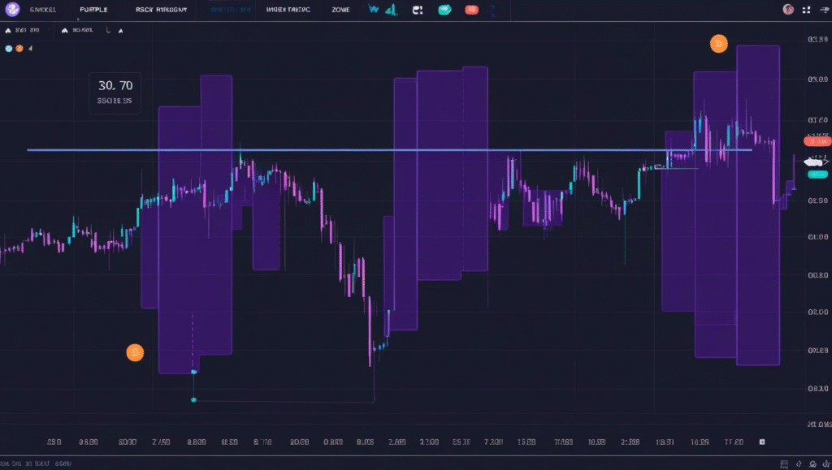This screenshot has height=470, width=832.
Task: Click the purple logo icon in top-left
Action: pyautogui.click(x=11, y=10)
